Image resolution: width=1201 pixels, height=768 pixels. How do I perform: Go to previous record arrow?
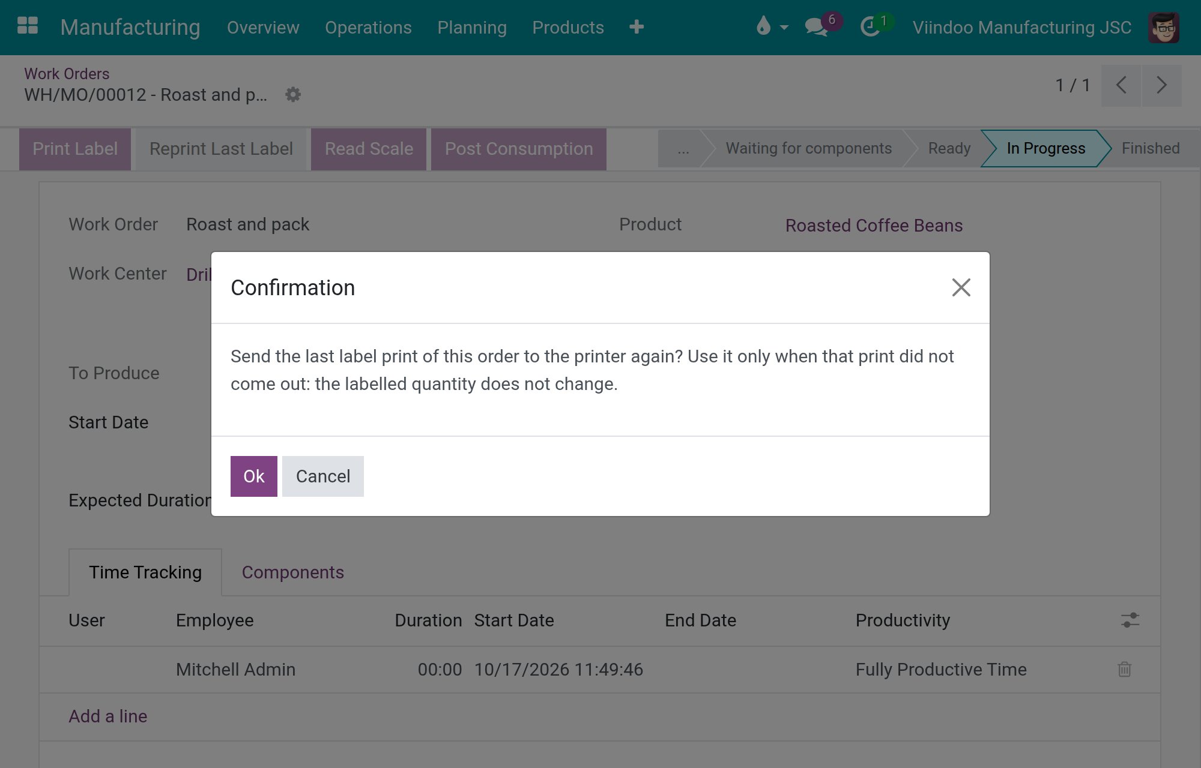tap(1121, 85)
